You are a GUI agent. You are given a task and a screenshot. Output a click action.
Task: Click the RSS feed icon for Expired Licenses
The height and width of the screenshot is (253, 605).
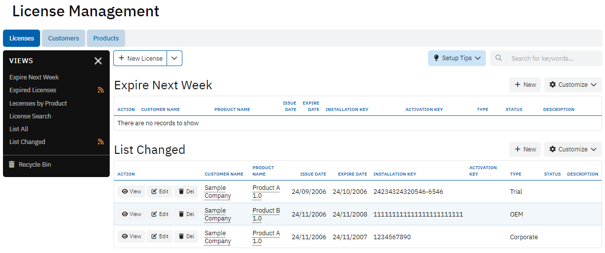click(101, 90)
